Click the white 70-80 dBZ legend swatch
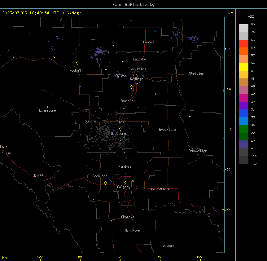This screenshot has width=267, height=261. pyautogui.click(x=243, y=28)
